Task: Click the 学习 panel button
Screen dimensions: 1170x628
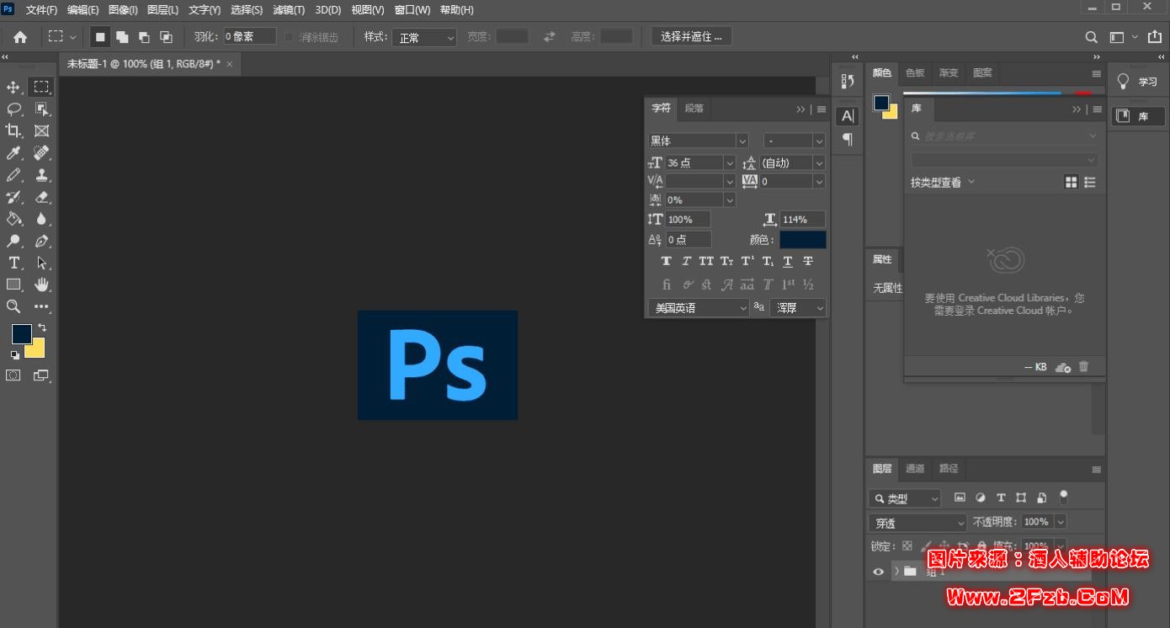Action: (x=1137, y=82)
